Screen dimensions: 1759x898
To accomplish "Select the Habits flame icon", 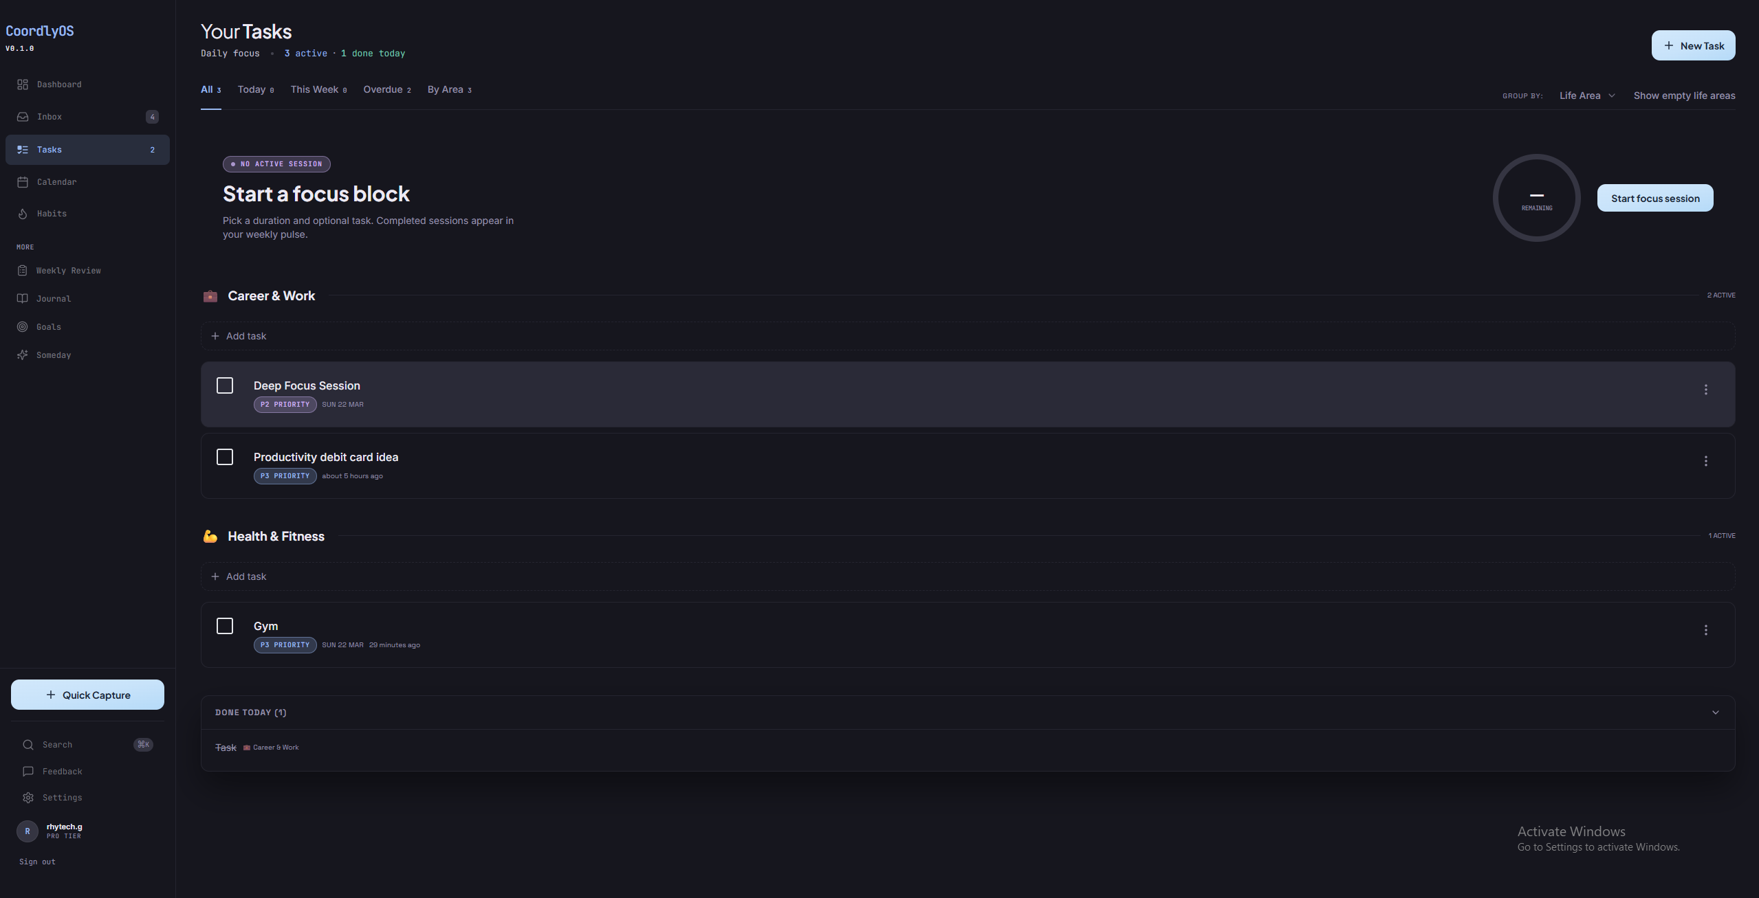I will click(x=23, y=214).
